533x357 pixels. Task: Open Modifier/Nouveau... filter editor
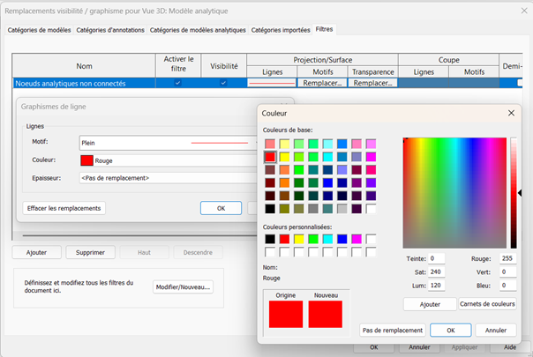click(x=183, y=287)
